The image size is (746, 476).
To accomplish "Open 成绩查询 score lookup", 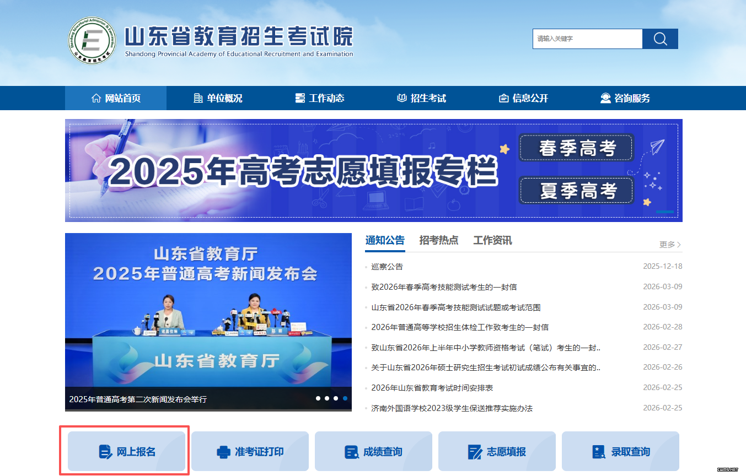I will click(374, 452).
